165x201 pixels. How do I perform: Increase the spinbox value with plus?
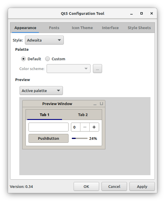94,127
